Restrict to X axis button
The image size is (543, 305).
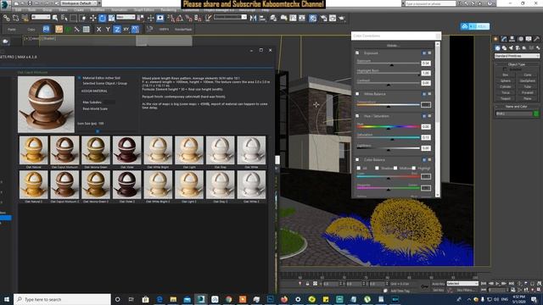pyautogui.click(x=98, y=30)
